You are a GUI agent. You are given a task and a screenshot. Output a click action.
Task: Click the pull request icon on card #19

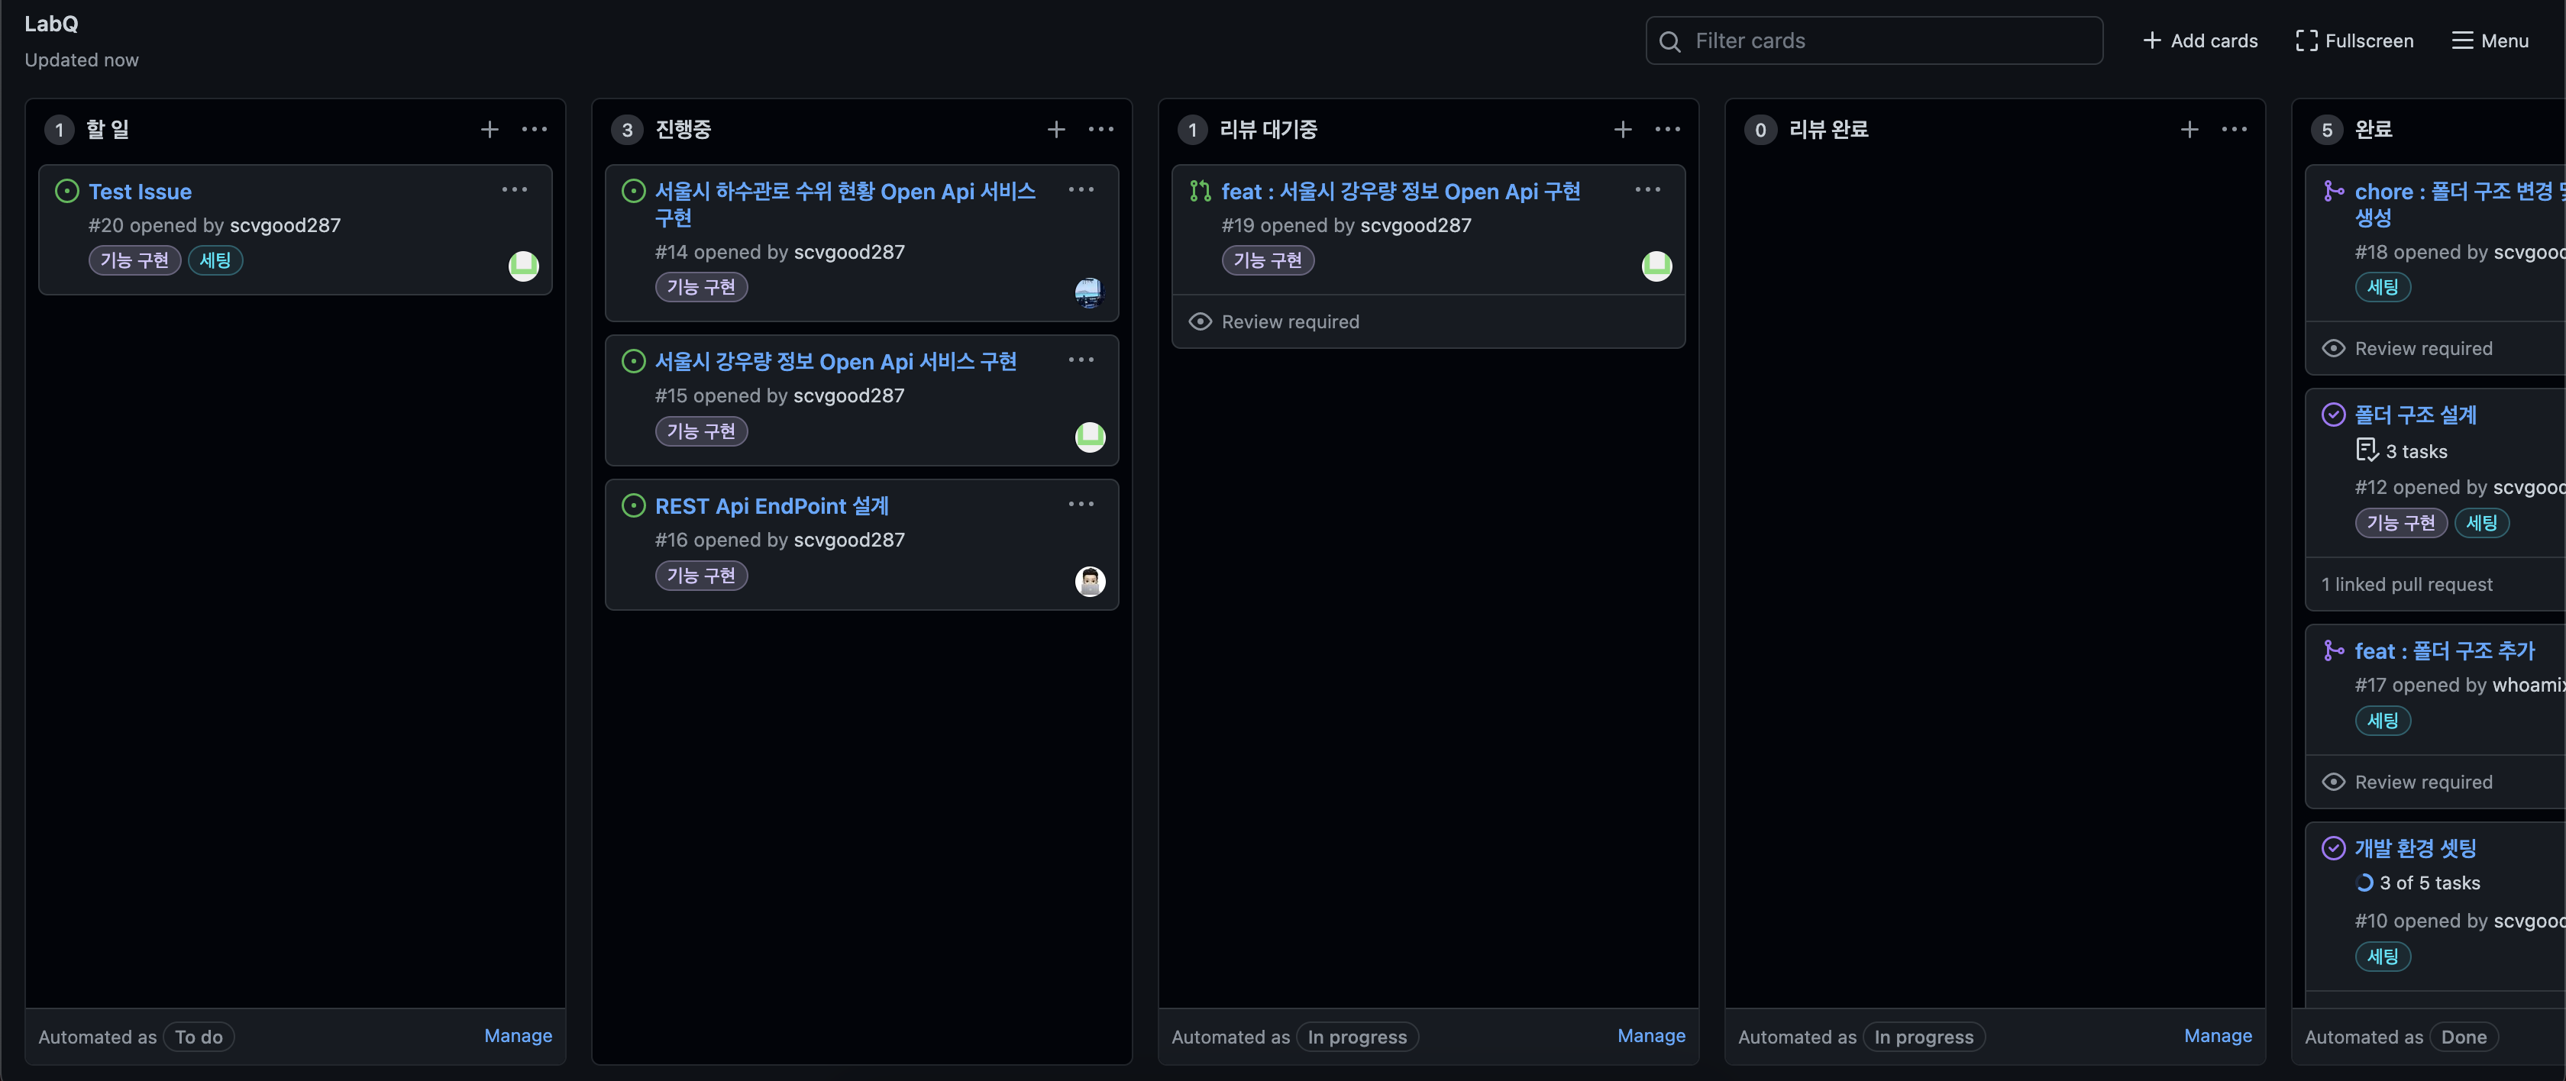[1201, 191]
